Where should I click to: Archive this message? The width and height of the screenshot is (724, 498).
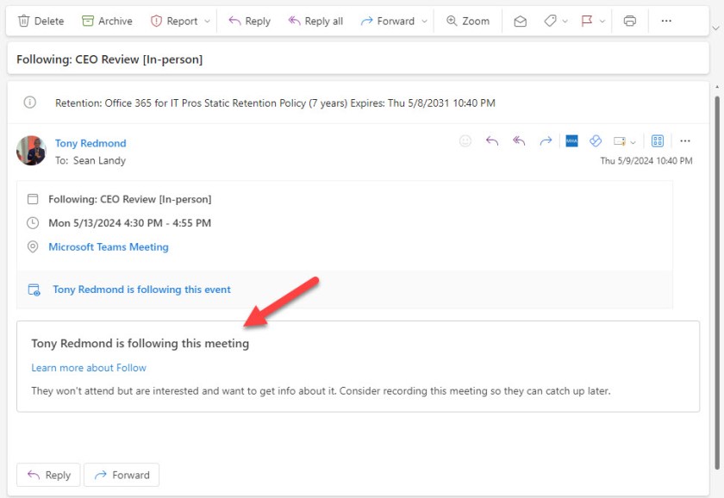[x=107, y=22]
